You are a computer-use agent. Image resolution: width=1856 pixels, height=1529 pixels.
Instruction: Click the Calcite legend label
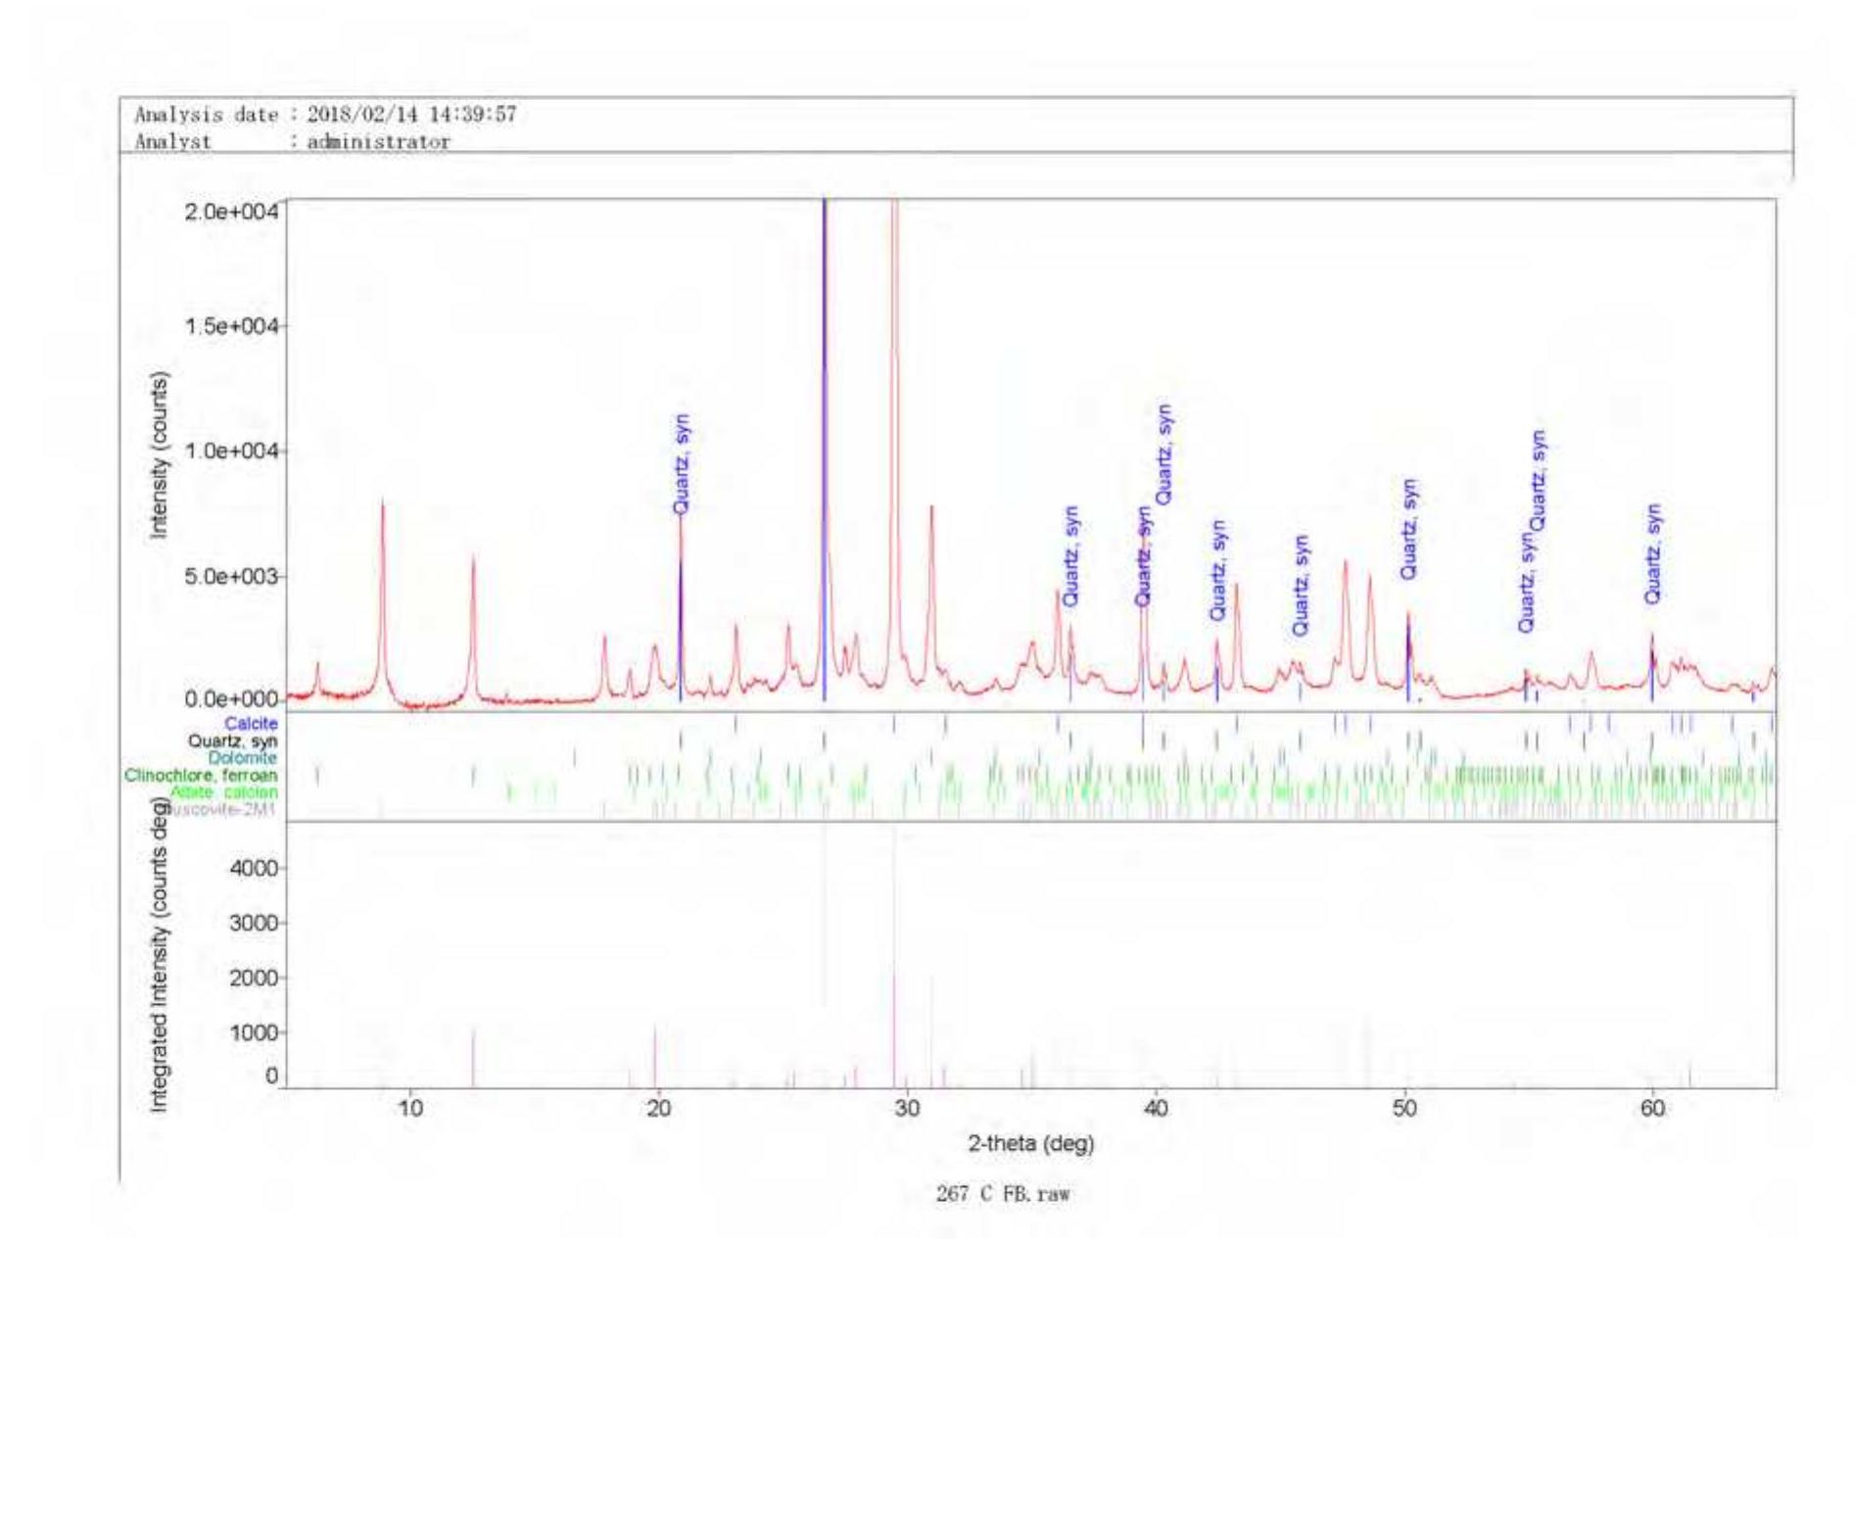tap(251, 723)
